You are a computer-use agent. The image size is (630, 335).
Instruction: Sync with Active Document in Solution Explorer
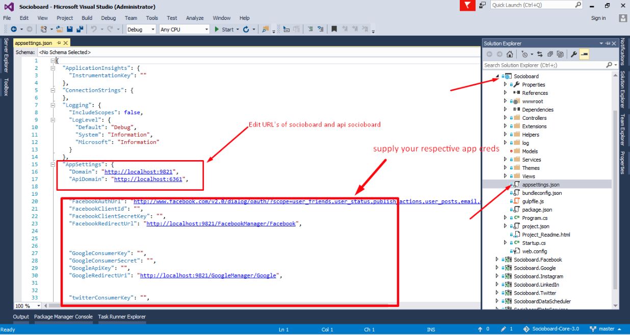540,54
